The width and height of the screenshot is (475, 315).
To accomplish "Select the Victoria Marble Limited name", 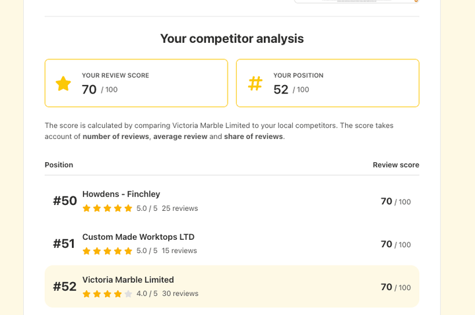I will 128,279.
